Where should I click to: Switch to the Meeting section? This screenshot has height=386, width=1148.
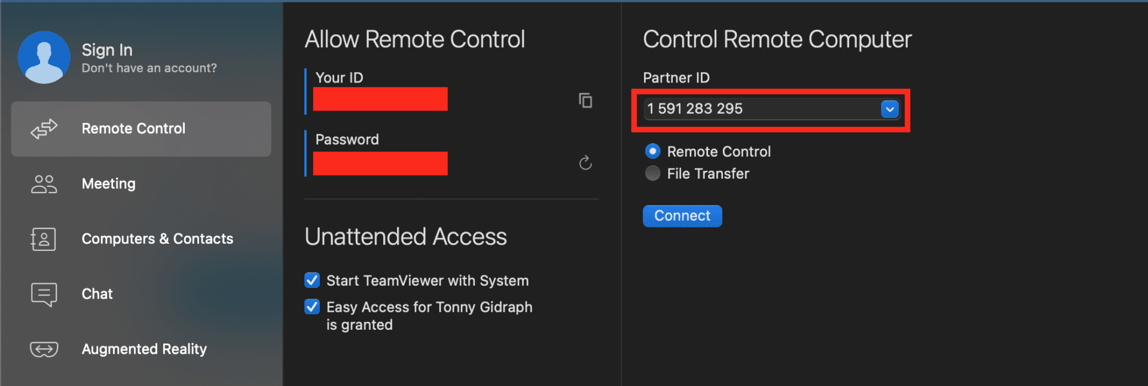tap(108, 184)
